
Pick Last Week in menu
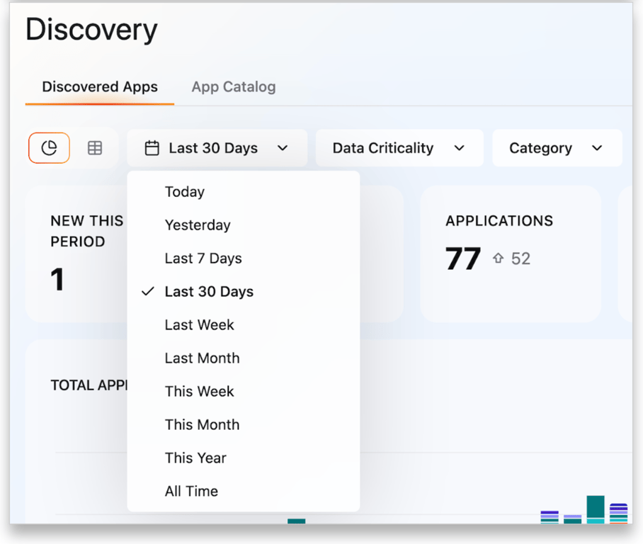tap(244, 324)
